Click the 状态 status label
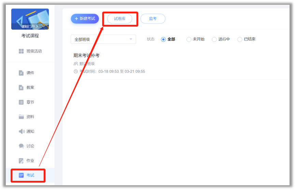Screen dimensions: 295x190 [x=151, y=39]
